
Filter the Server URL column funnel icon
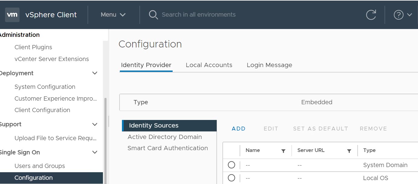coord(349,151)
